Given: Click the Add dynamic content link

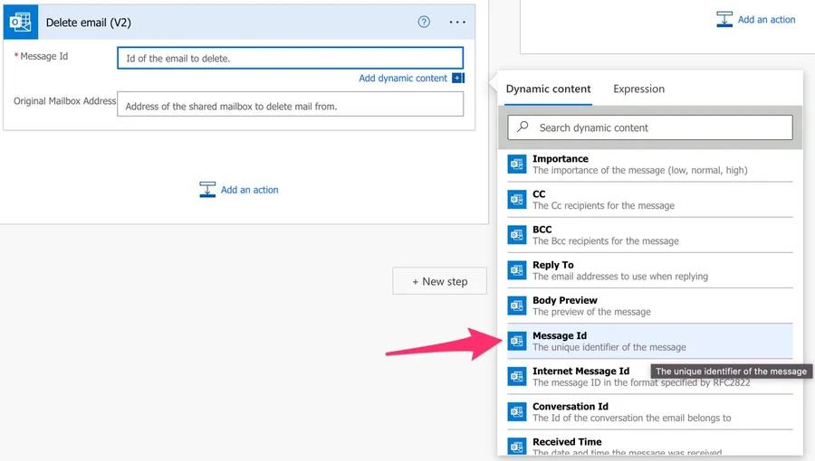Looking at the screenshot, I should click(x=403, y=79).
